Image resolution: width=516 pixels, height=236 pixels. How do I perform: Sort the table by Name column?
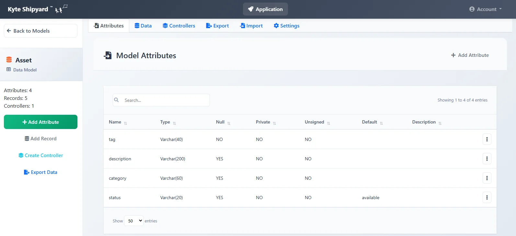(118, 122)
